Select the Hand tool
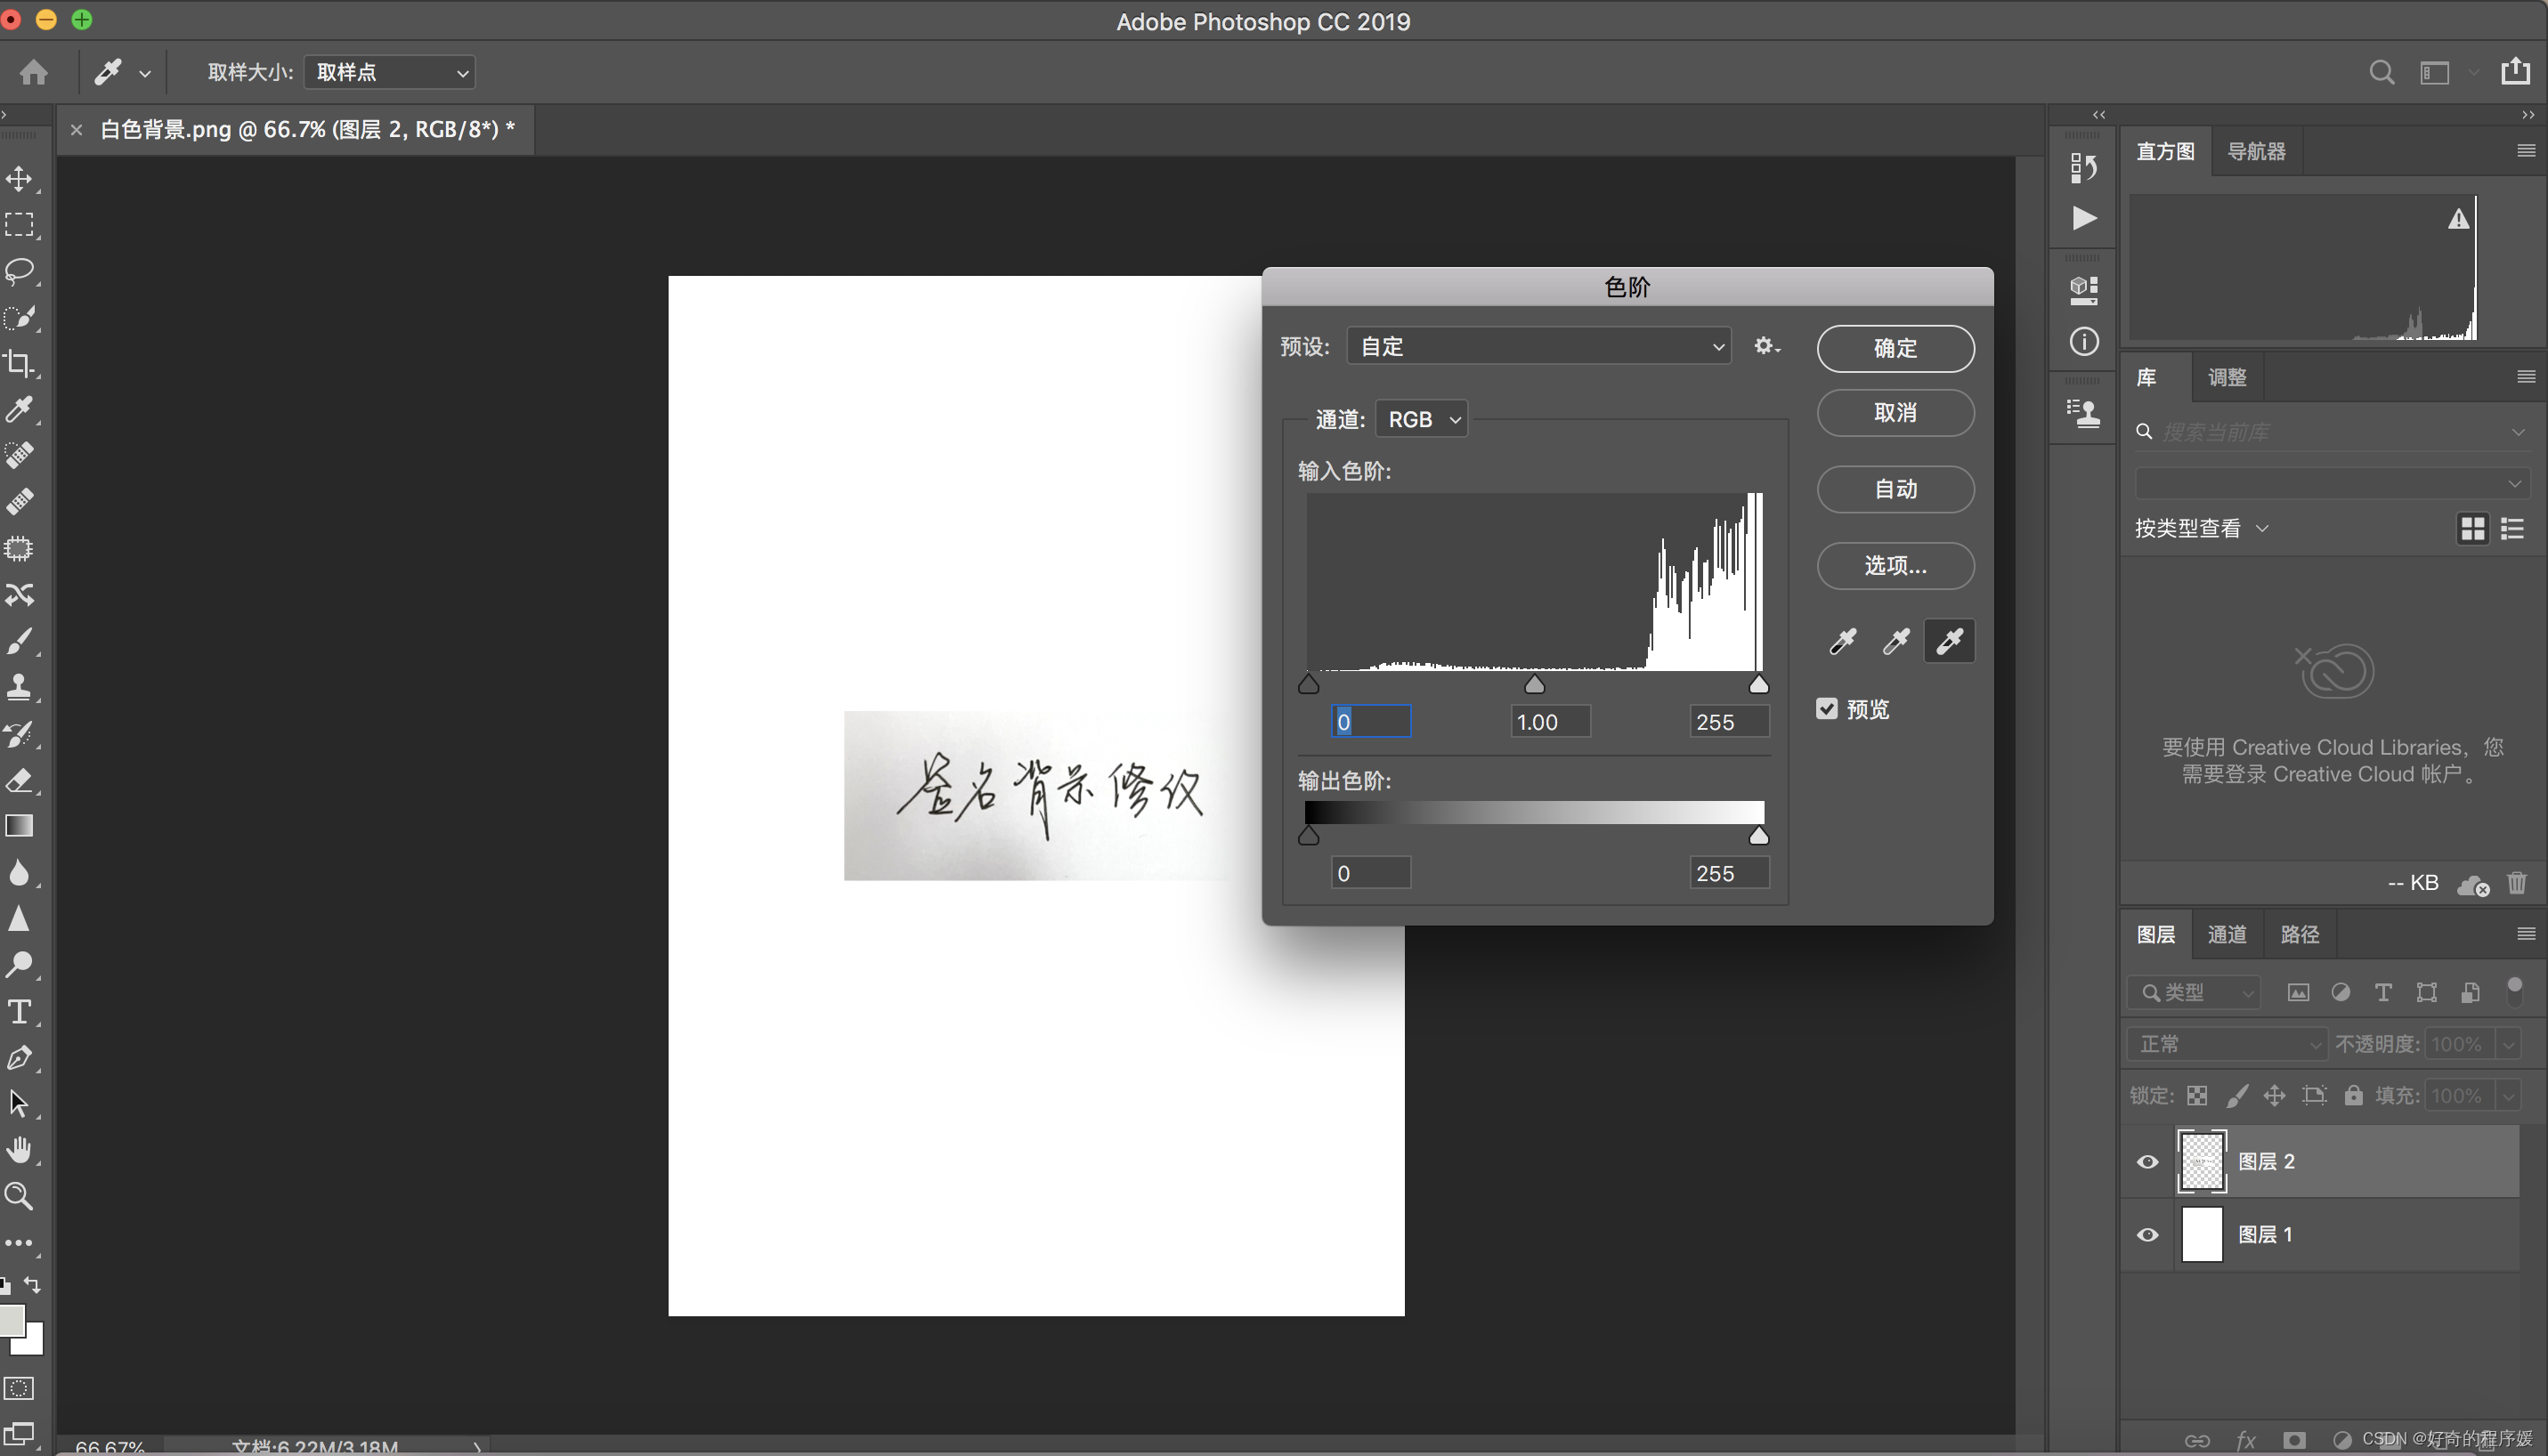 19,1150
